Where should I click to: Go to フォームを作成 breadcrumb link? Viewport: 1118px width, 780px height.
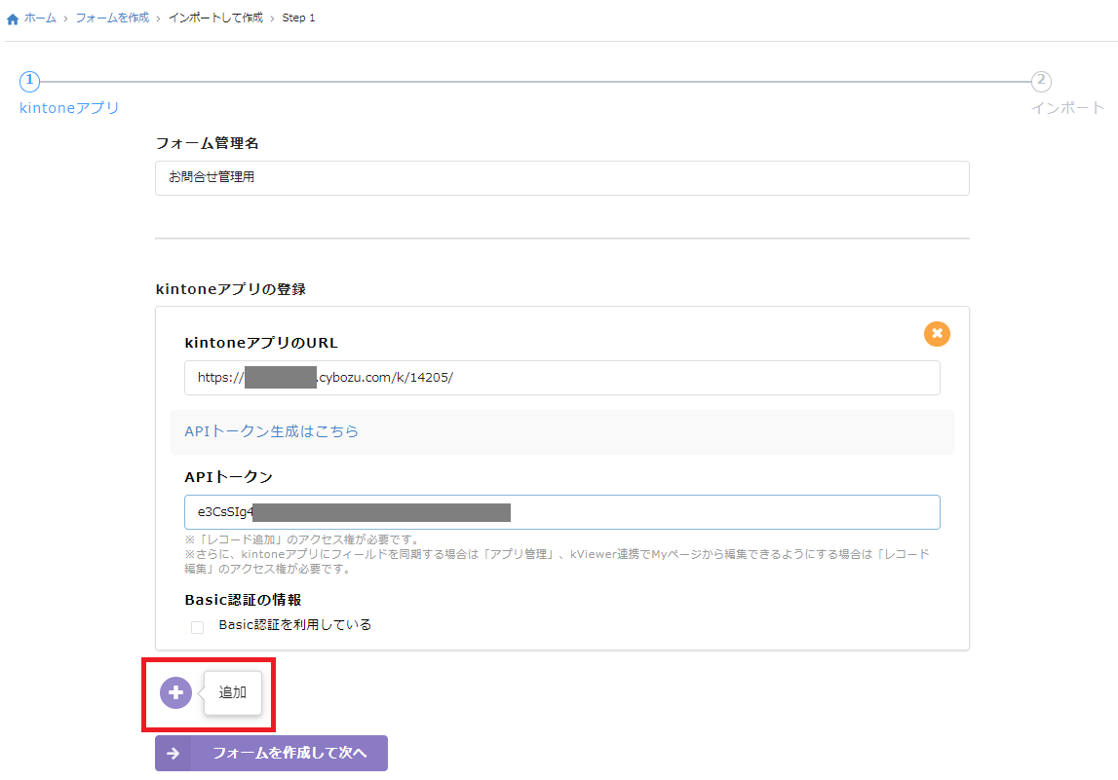(112, 18)
